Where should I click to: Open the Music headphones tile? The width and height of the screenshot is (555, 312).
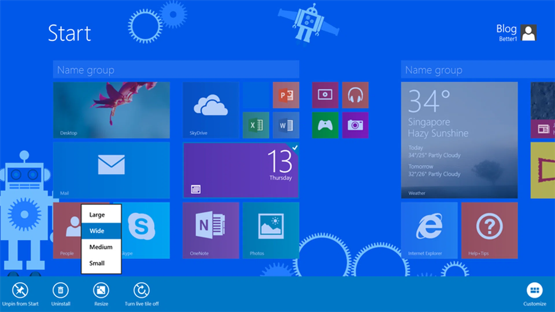(x=355, y=95)
